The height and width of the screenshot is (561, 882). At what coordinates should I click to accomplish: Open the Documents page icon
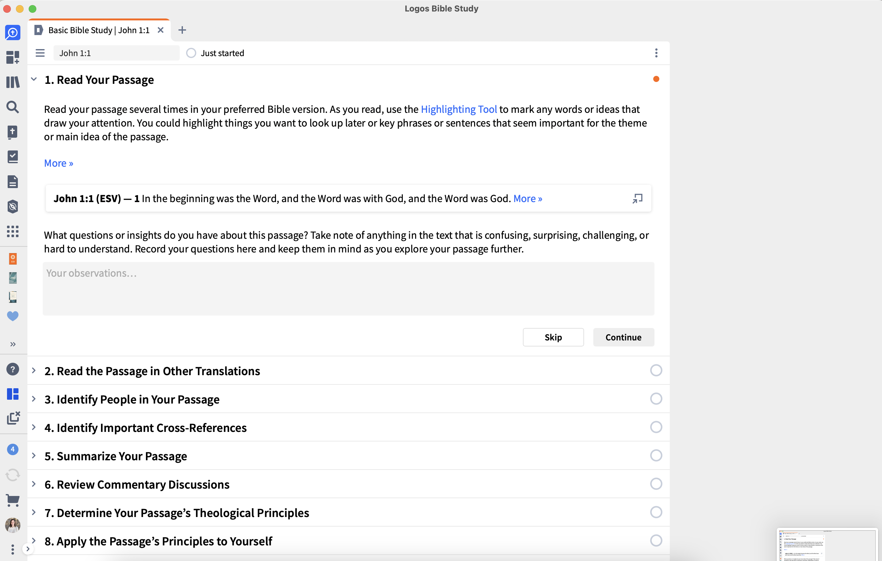point(13,182)
